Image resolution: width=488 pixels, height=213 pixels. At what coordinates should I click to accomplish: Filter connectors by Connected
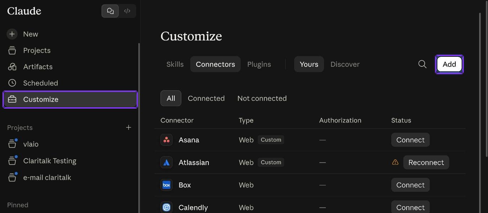click(x=206, y=98)
